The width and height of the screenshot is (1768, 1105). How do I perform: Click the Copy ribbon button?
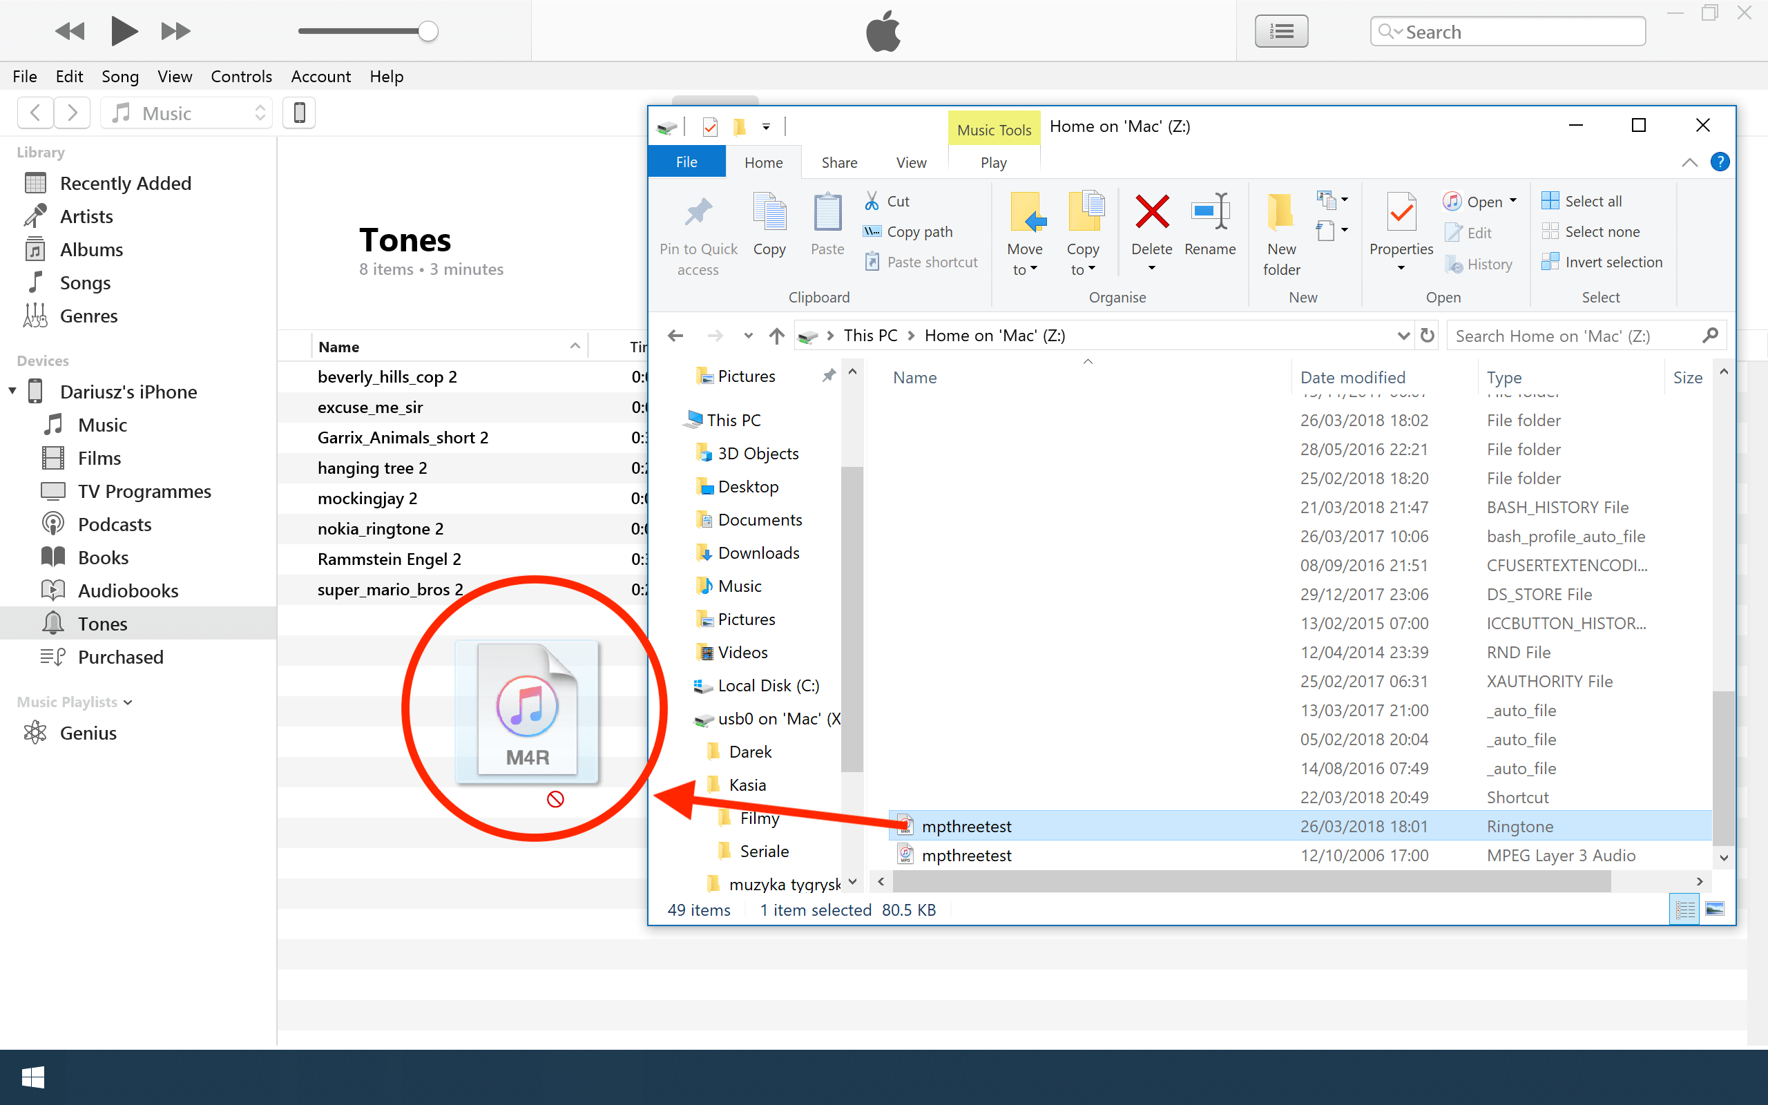(x=769, y=224)
